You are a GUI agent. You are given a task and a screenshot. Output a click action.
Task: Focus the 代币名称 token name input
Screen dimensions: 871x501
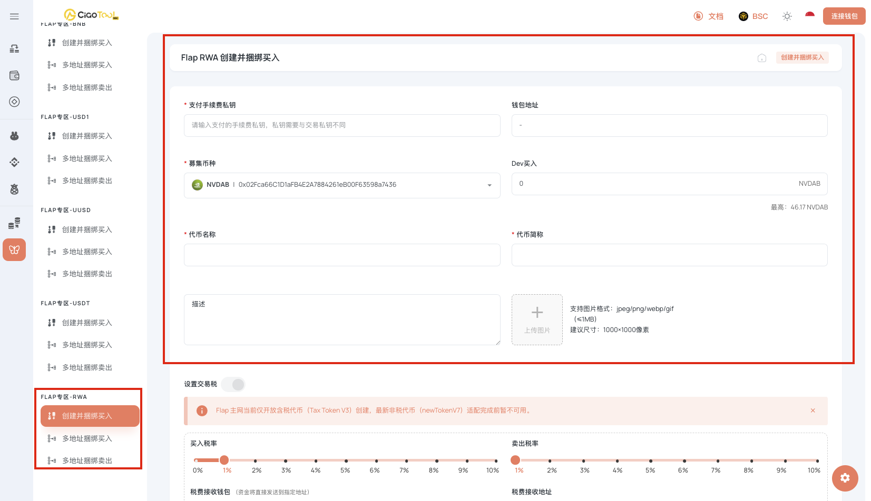(342, 255)
